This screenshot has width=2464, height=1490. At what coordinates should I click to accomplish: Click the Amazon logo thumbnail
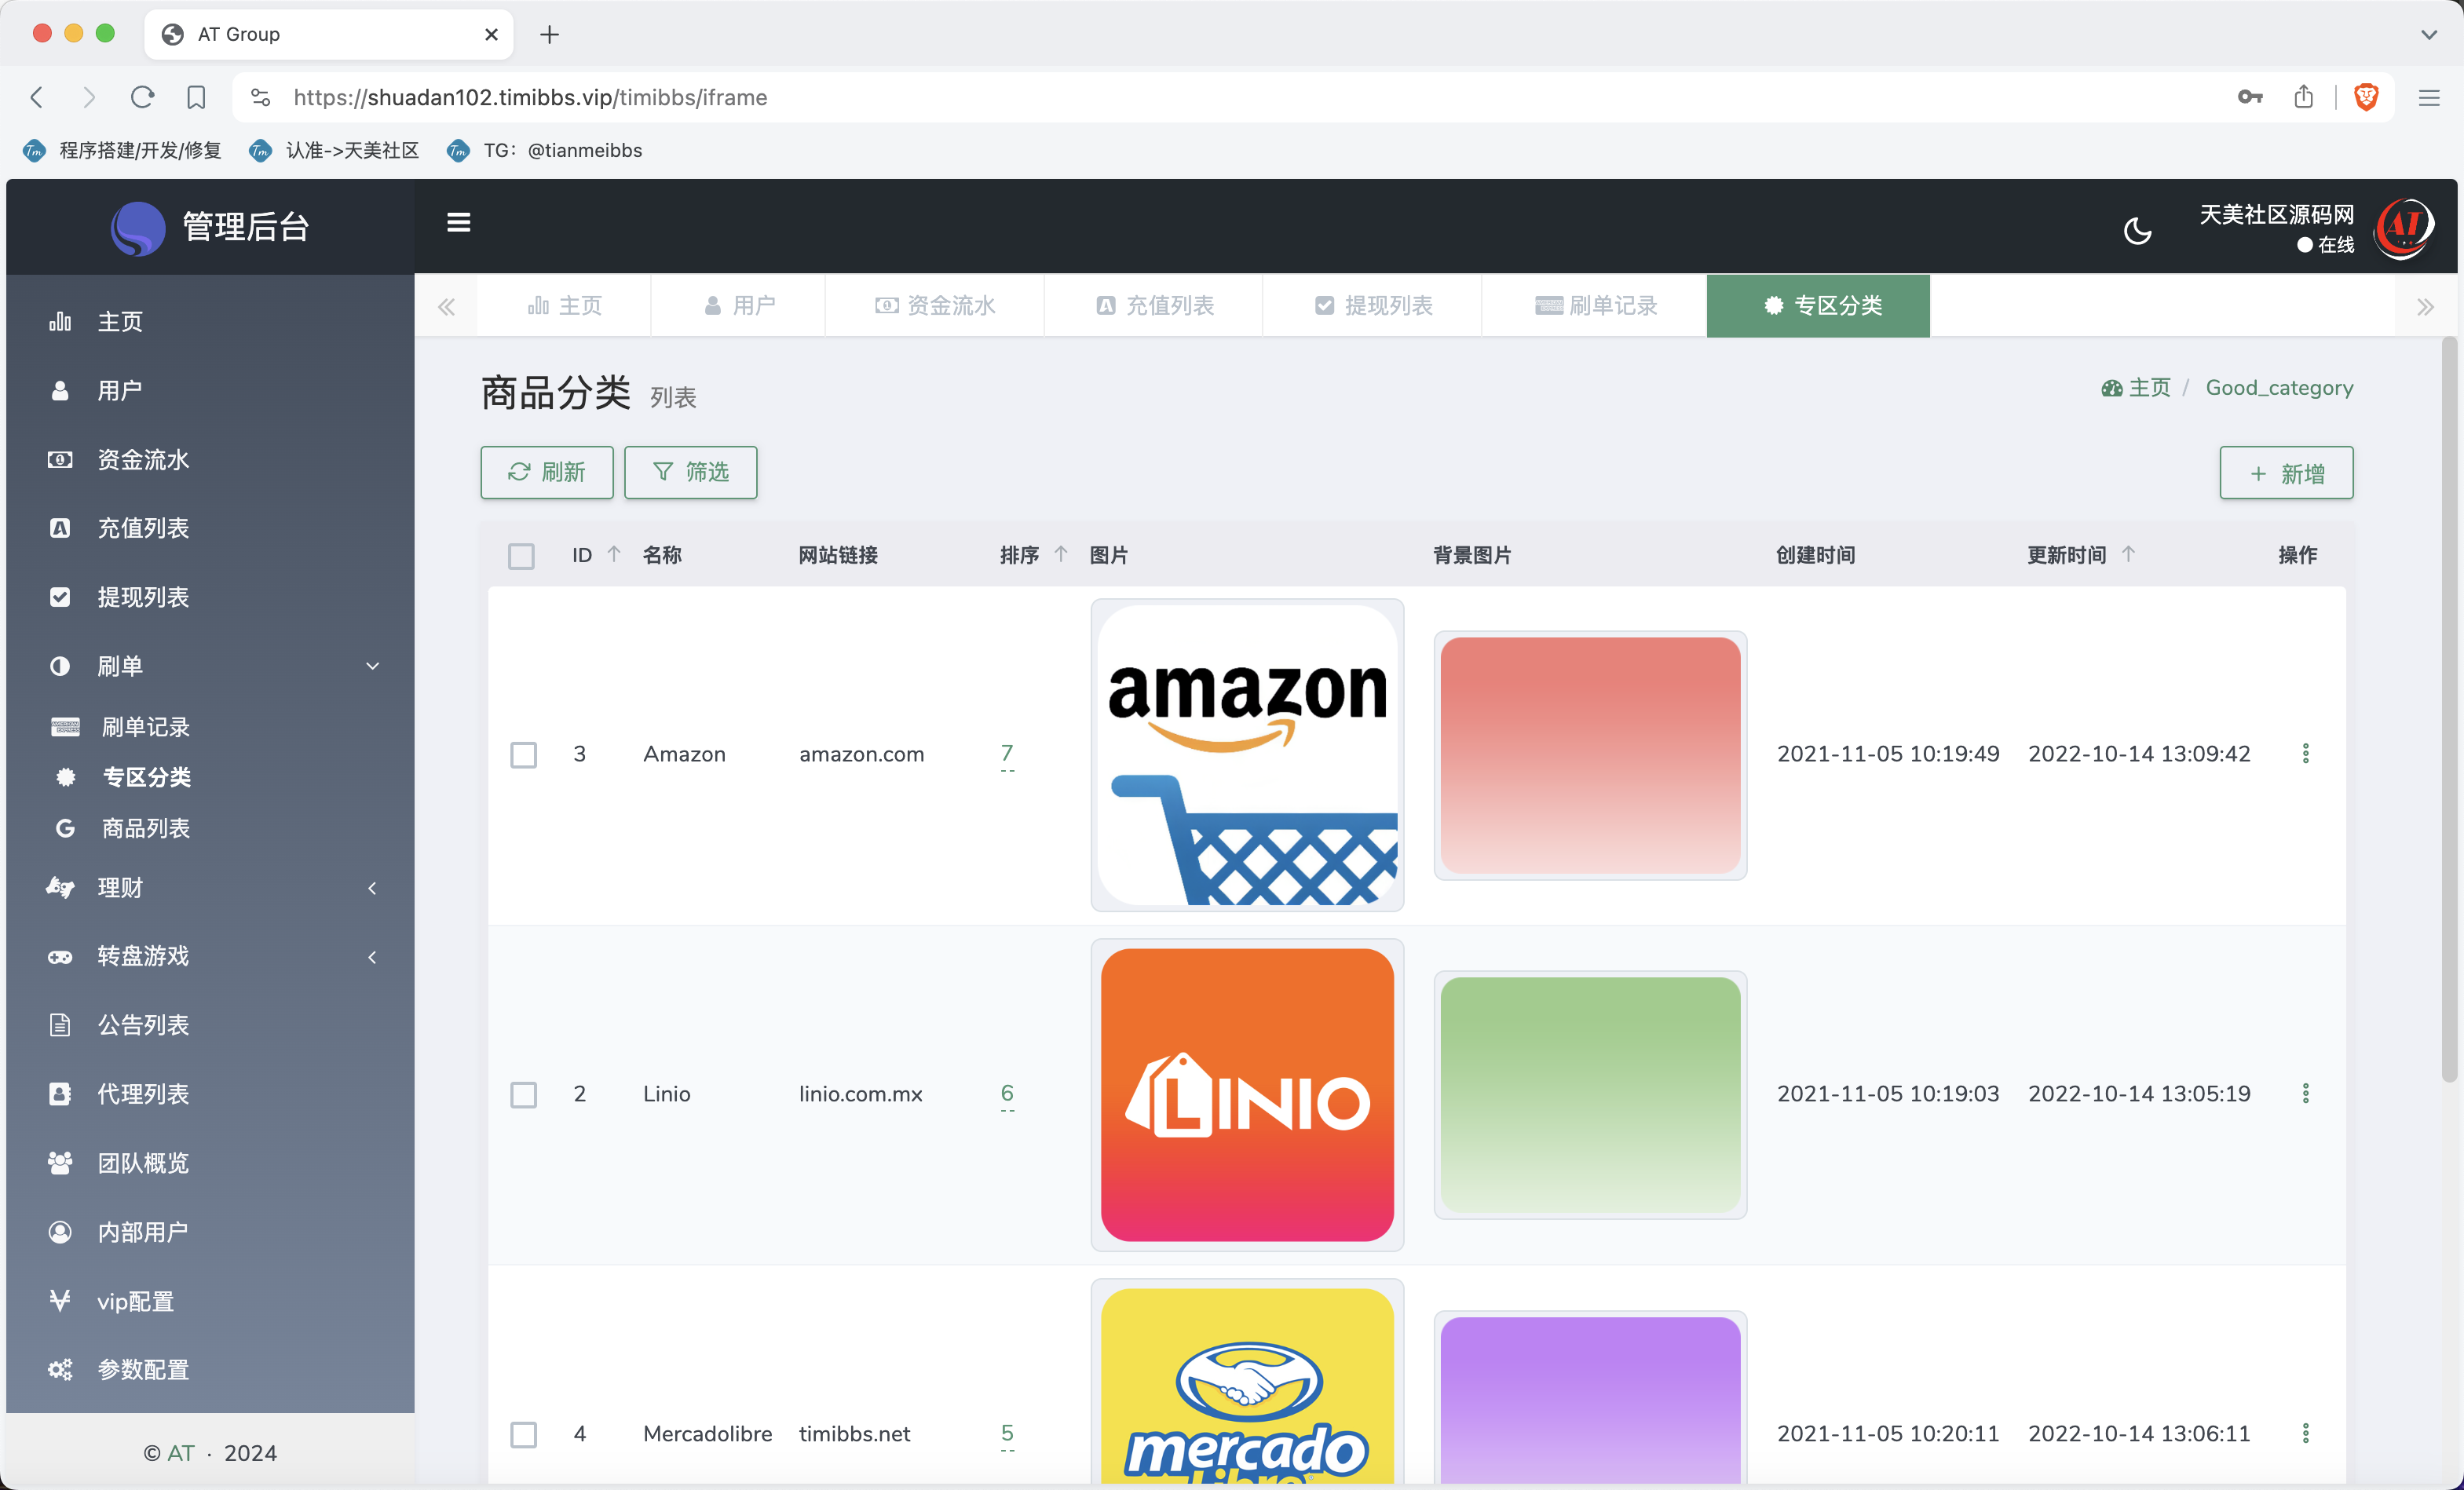pyautogui.click(x=1247, y=755)
